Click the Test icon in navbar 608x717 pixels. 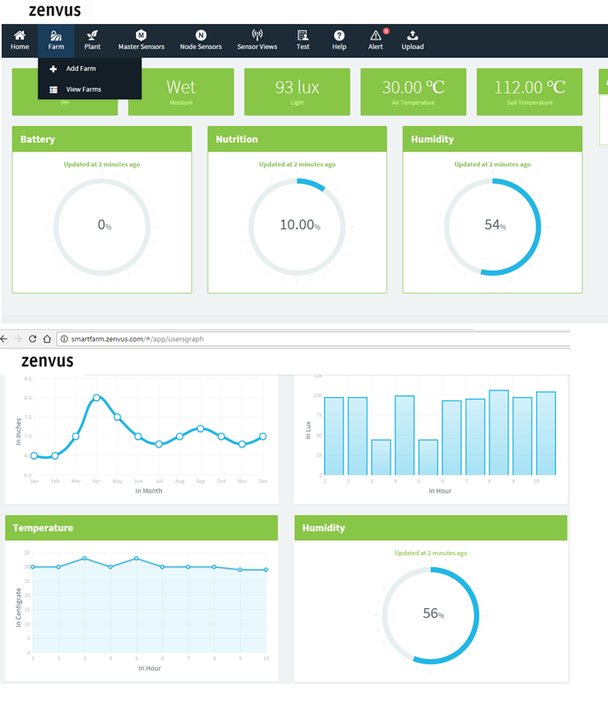coord(303,35)
